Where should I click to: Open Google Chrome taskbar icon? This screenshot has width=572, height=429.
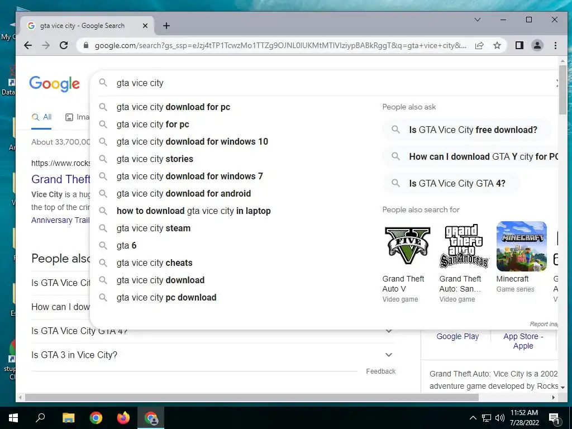click(x=96, y=418)
